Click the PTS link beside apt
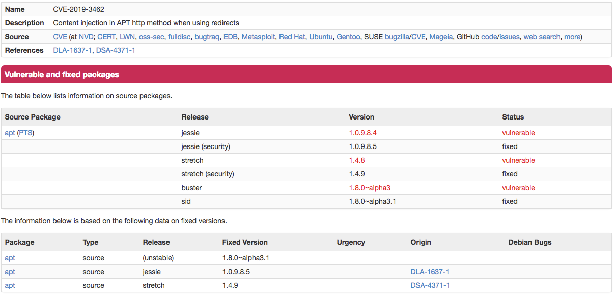This screenshot has width=615, height=297. (x=26, y=133)
